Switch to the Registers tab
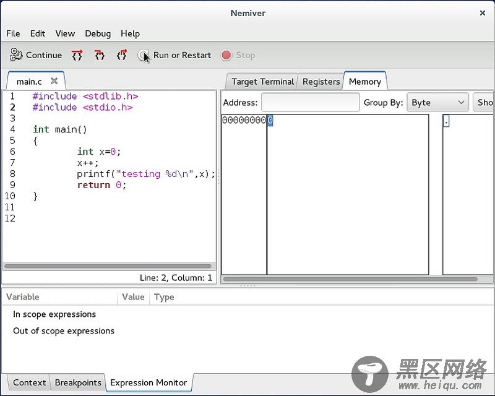The width and height of the screenshot is (495, 396). tap(321, 82)
